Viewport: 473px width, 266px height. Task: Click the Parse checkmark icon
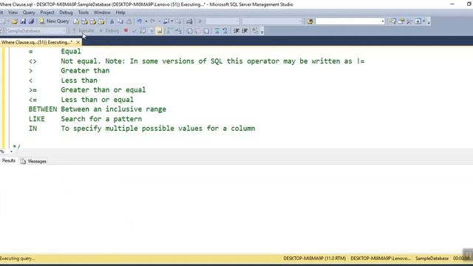pos(135,31)
